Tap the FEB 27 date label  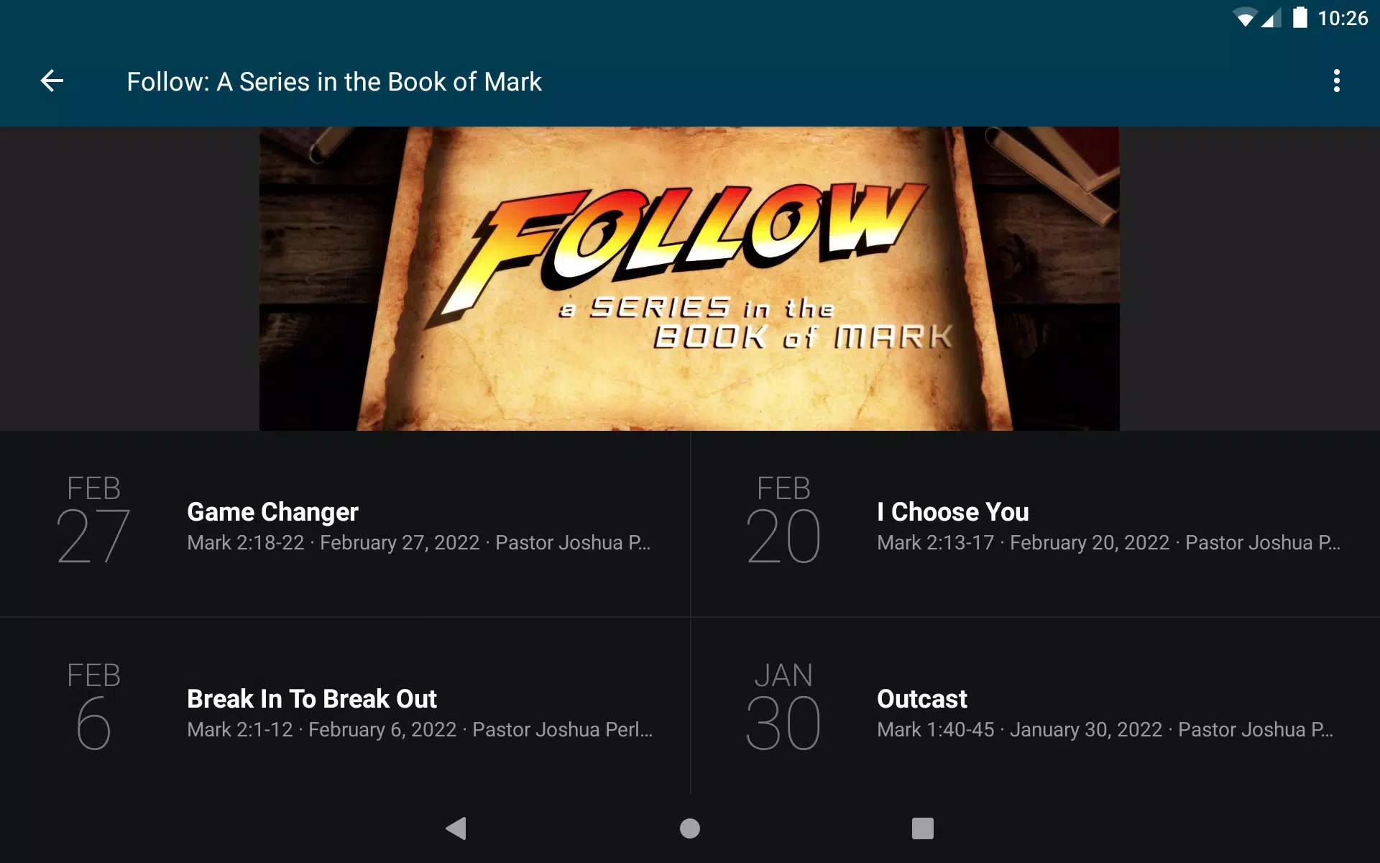(x=93, y=519)
